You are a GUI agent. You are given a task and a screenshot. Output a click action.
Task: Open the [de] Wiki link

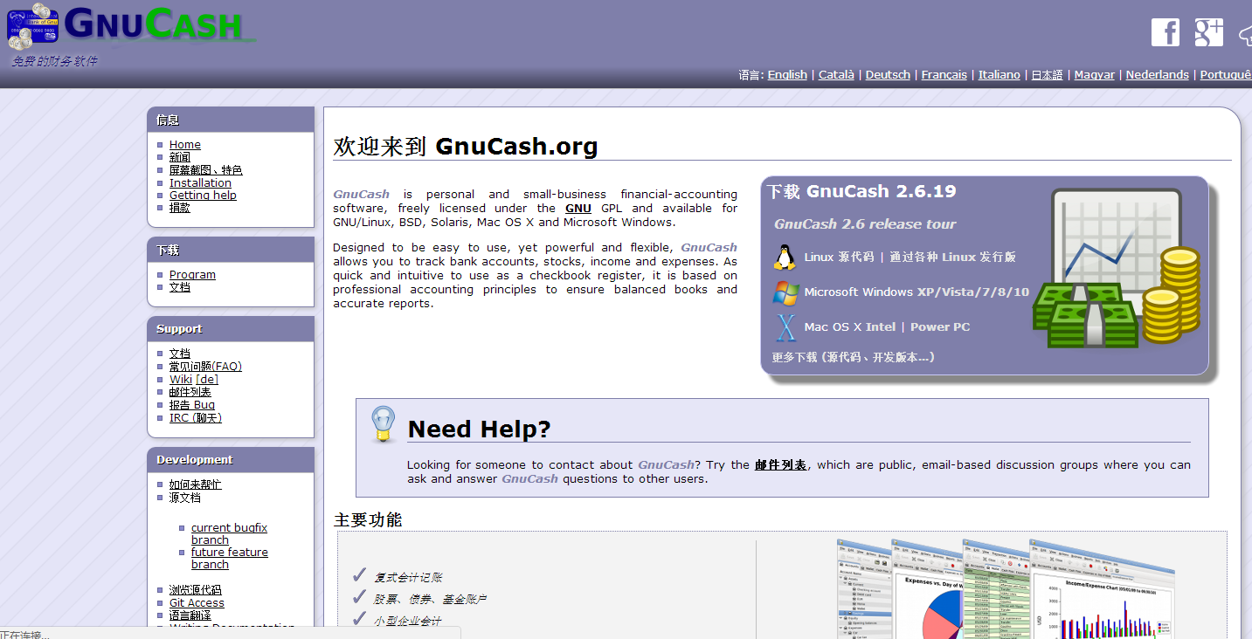207,380
